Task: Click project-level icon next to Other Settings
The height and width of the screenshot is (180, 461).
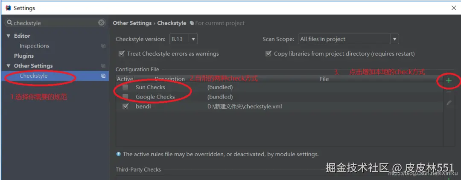Action: pyautogui.click(x=103, y=66)
